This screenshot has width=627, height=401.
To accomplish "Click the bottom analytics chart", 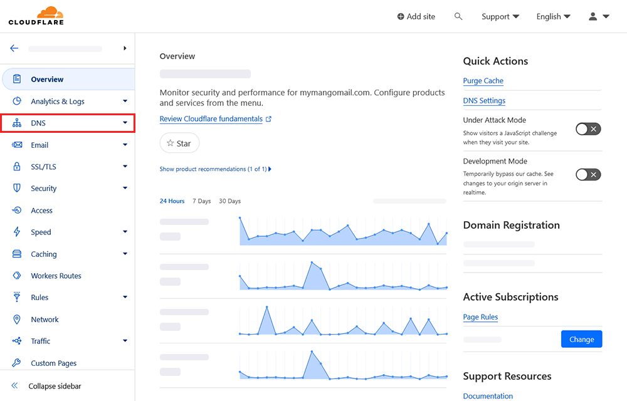I will tap(343, 365).
